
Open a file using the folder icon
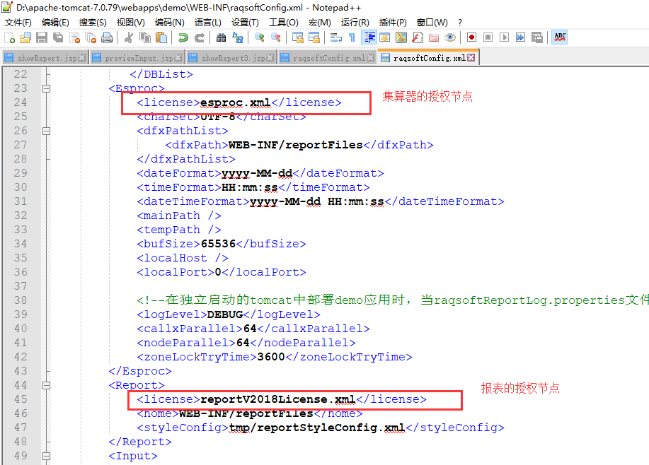(x=25, y=37)
